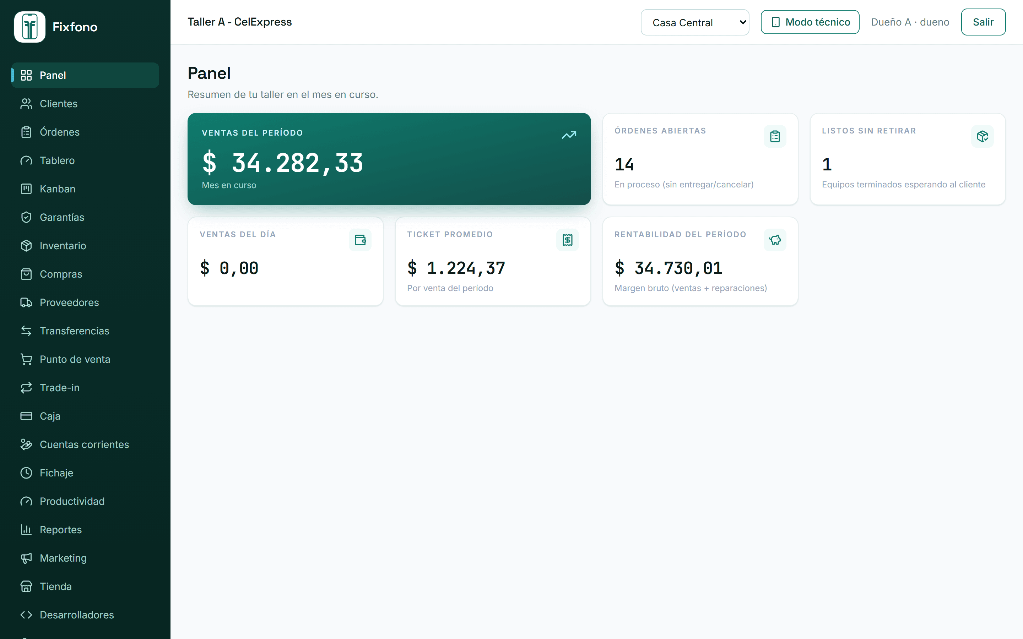
Task: Navigate to Punto de venta
Action: pos(85,359)
